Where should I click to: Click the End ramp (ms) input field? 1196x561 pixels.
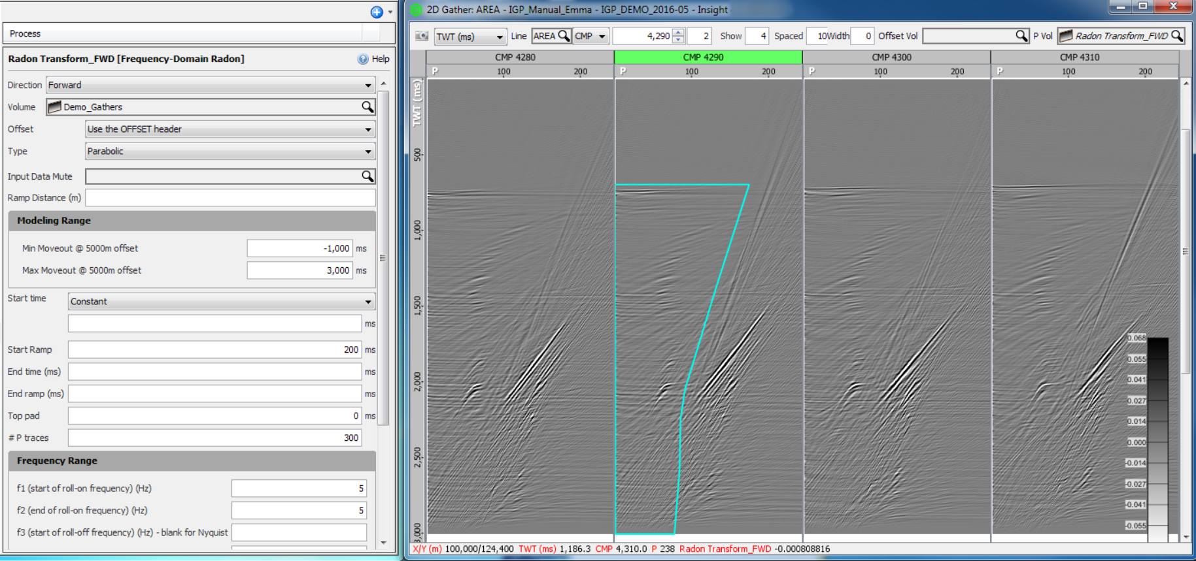[x=214, y=394]
